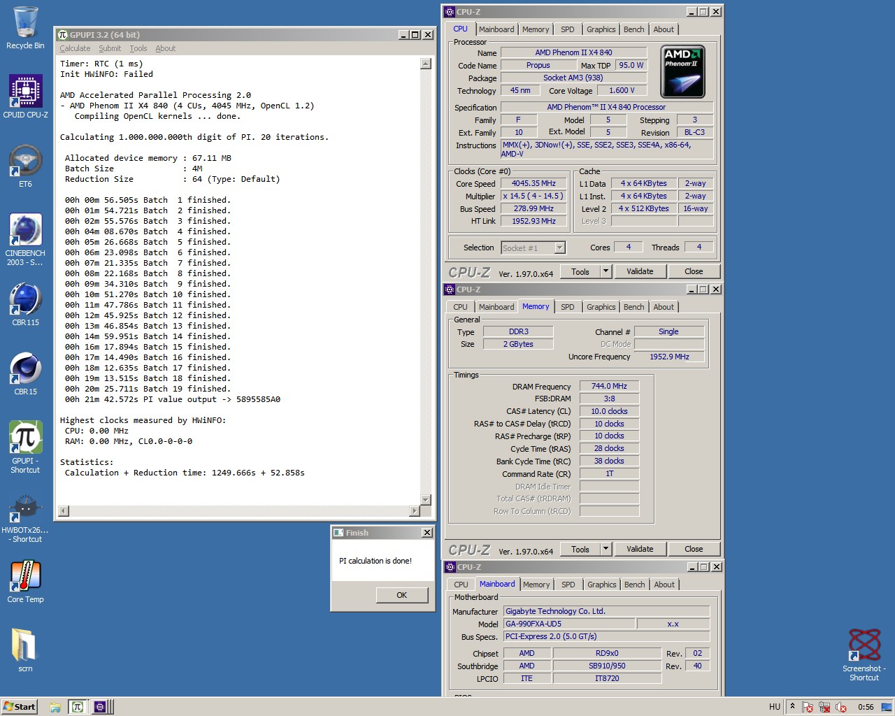Open the About menu in GPUPI
Screen dimensions: 895x716
[x=166, y=48]
